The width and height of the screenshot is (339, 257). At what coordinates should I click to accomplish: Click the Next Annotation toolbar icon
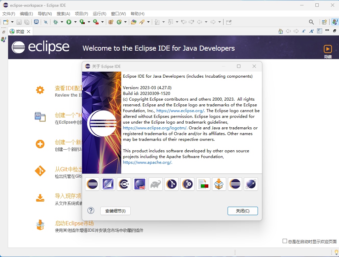157,22
